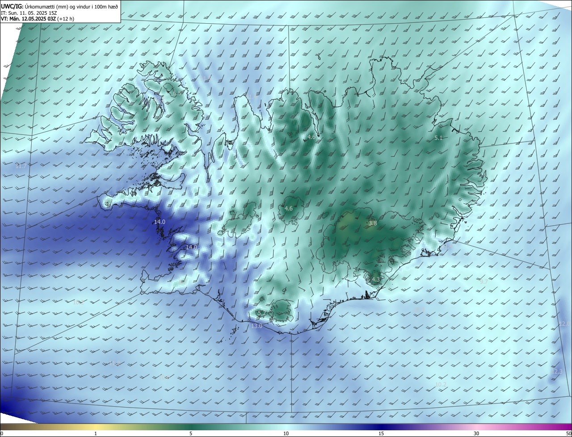Click the "4.3" value label near the south coast
The image size is (572, 437).
pyautogui.click(x=375, y=280)
